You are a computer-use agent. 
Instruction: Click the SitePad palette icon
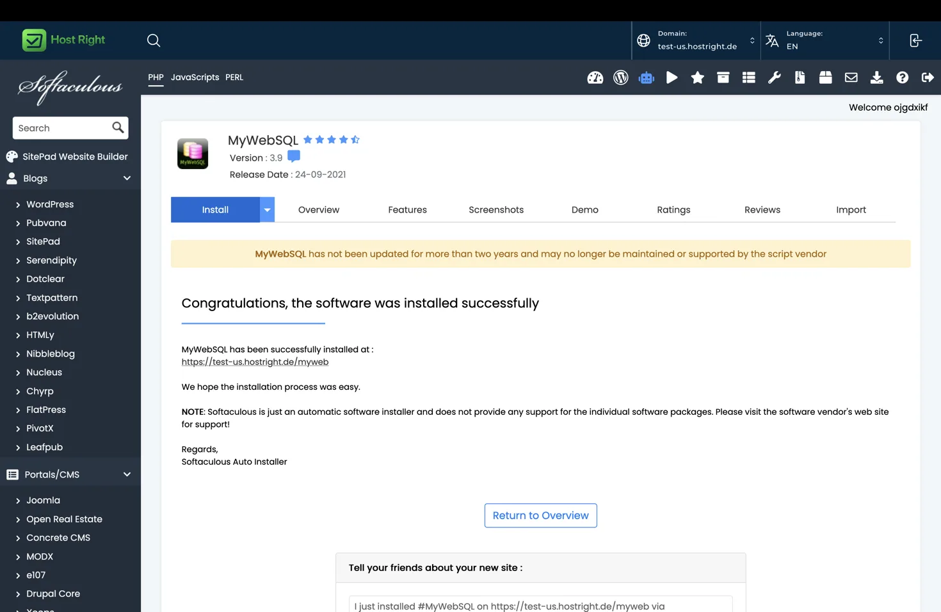[x=12, y=156]
